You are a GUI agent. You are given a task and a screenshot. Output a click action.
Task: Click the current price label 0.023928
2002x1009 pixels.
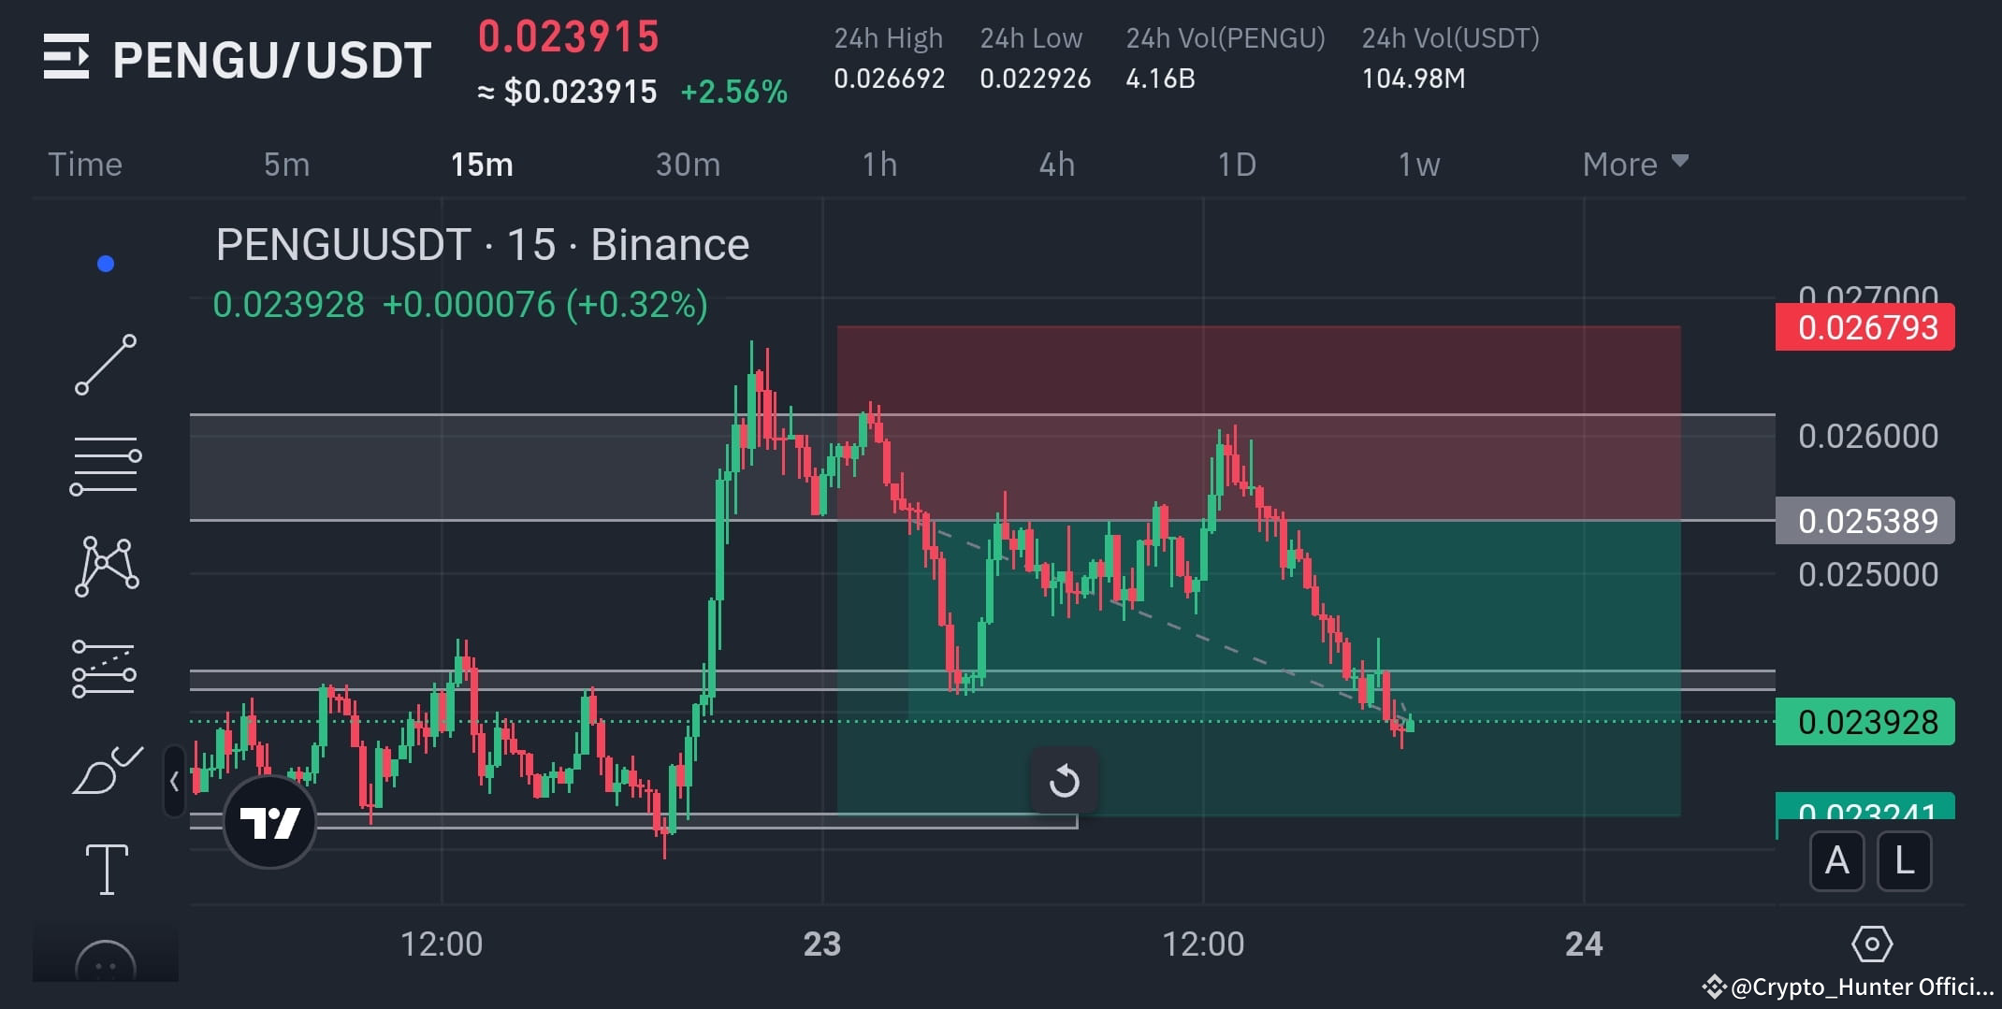(1864, 722)
